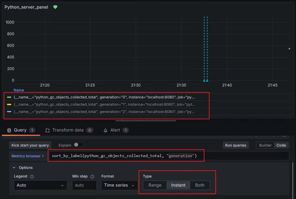The height and width of the screenshot is (199, 296).
Task: Switch to Code editor mode
Action: tap(281, 145)
